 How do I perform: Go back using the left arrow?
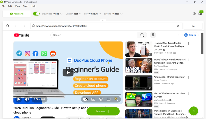click(16, 26)
